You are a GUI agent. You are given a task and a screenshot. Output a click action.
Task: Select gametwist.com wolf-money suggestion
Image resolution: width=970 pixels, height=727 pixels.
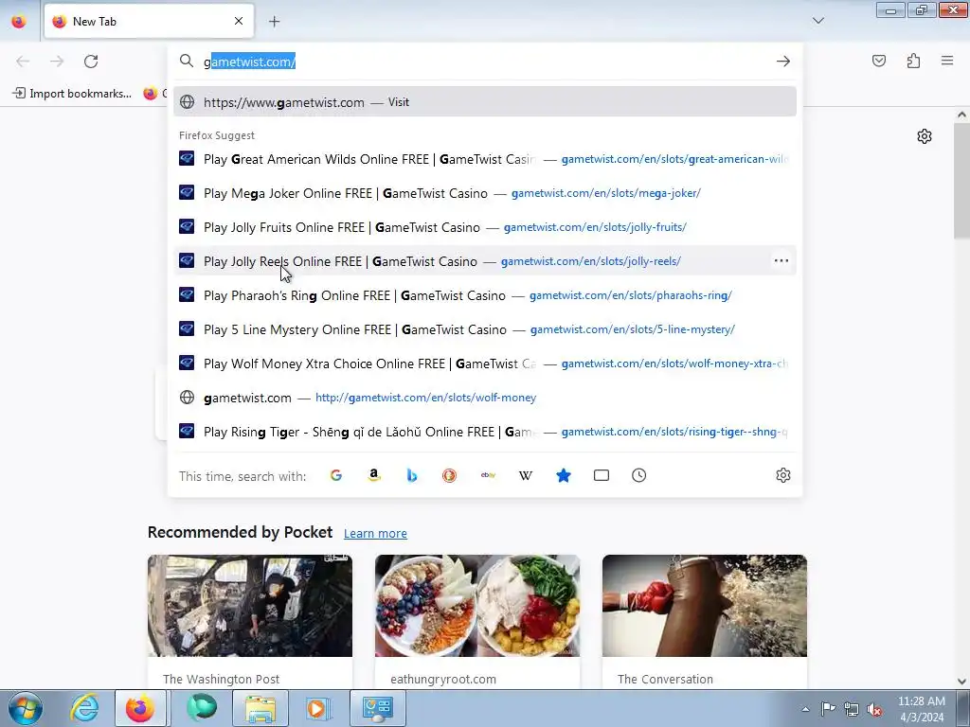[x=485, y=398]
